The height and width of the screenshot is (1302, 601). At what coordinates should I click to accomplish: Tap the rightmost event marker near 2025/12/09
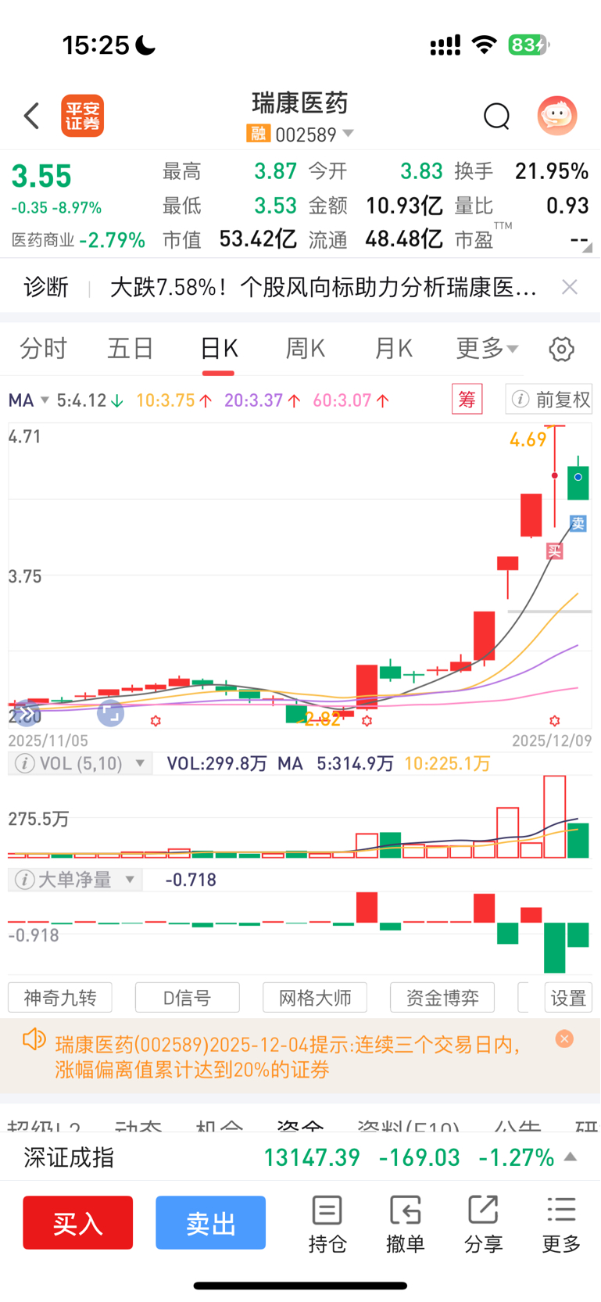pyautogui.click(x=554, y=720)
